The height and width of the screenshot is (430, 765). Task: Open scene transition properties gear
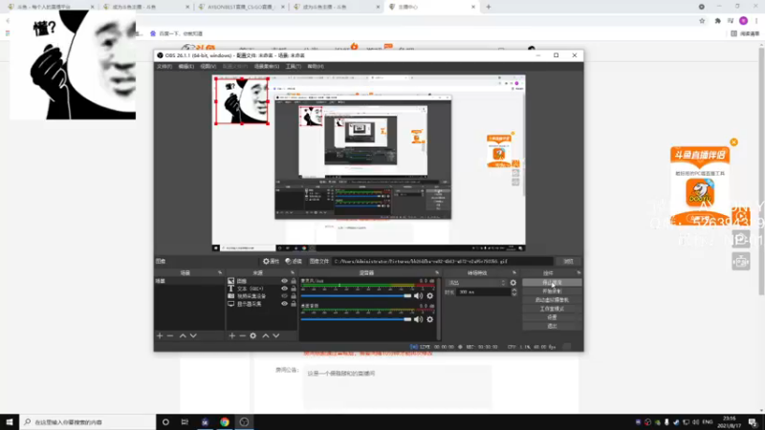pyautogui.click(x=514, y=283)
